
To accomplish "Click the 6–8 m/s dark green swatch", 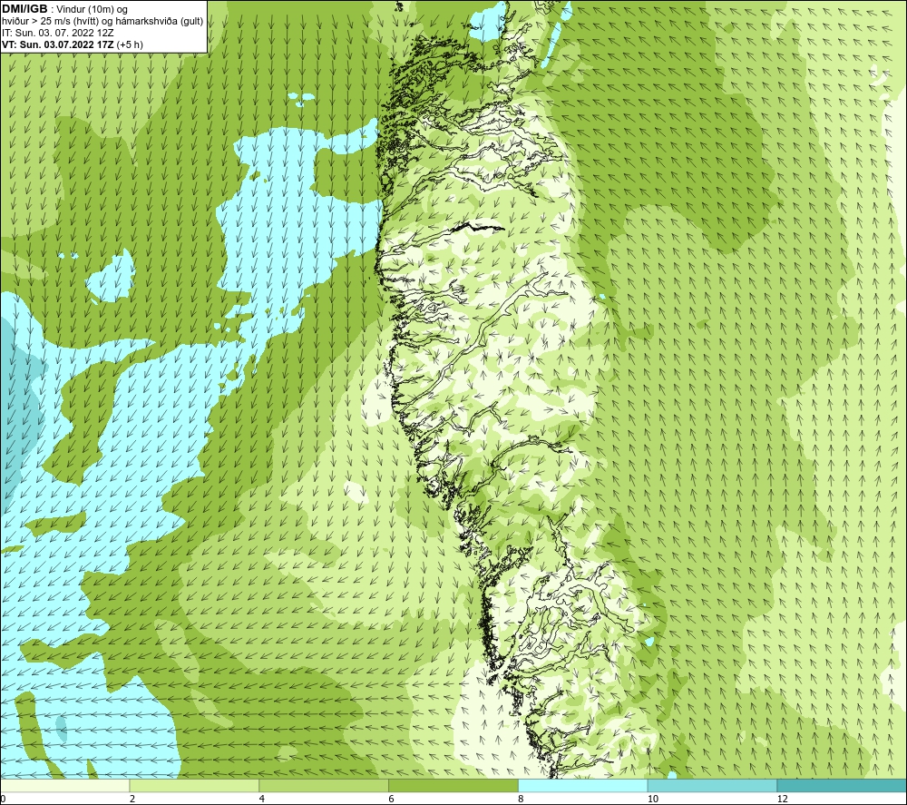I will point(453,785).
